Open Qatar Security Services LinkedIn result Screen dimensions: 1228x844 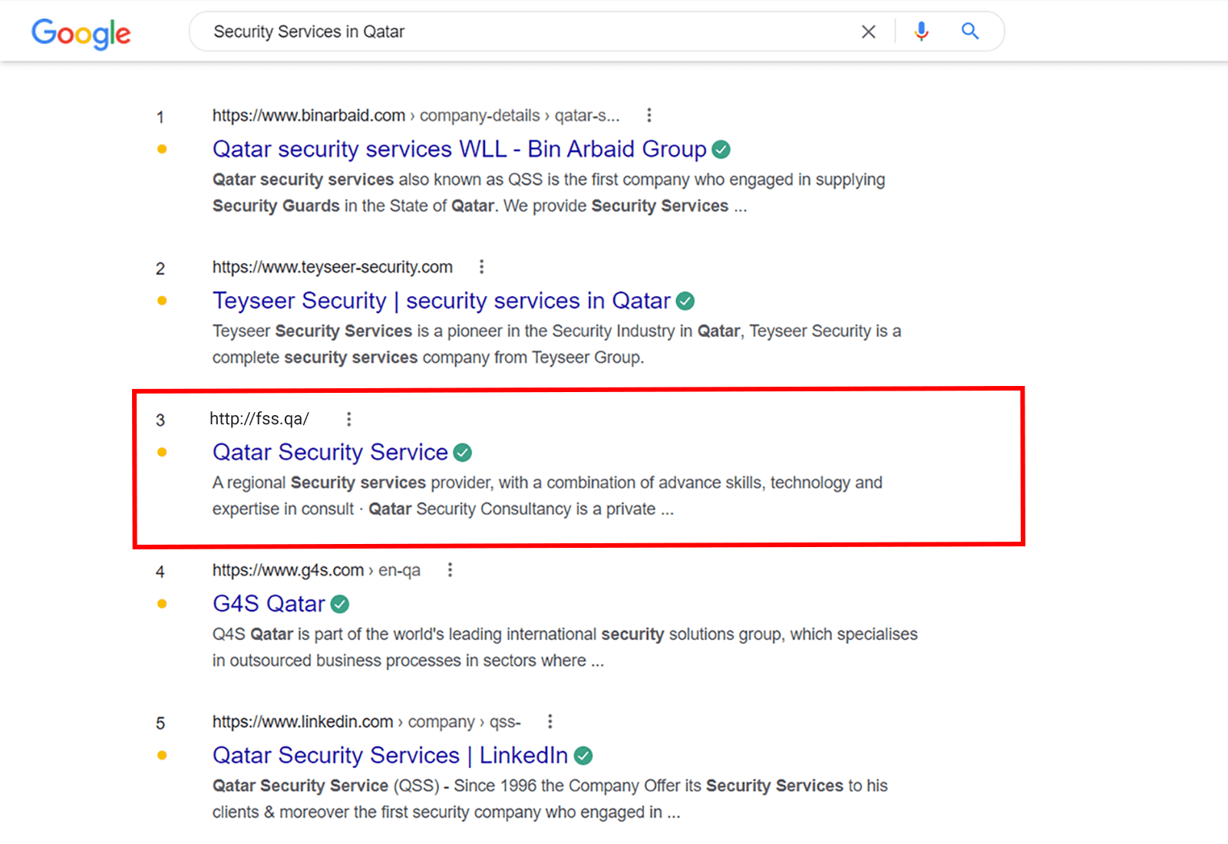[x=390, y=755]
